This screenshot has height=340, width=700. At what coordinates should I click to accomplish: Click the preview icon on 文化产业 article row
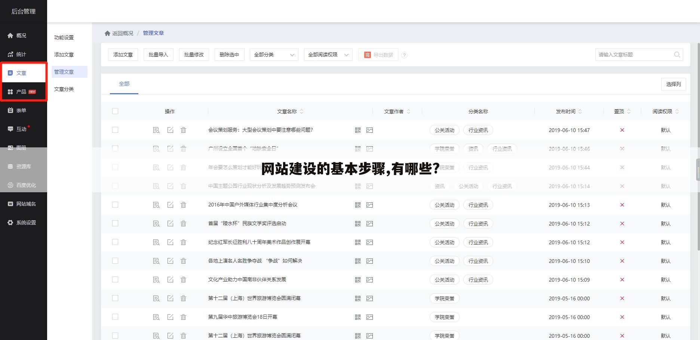click(x=156, y=279)
